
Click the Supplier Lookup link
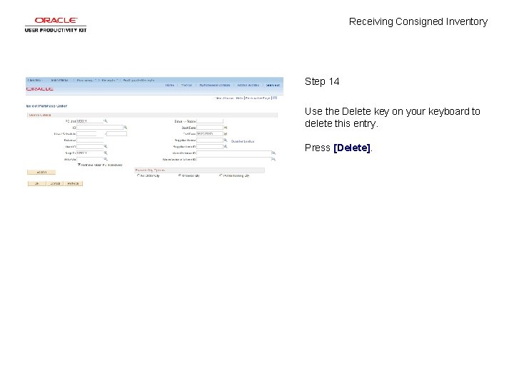point(243,141)
